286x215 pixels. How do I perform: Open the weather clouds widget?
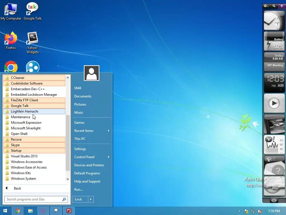tap(274, 186)
